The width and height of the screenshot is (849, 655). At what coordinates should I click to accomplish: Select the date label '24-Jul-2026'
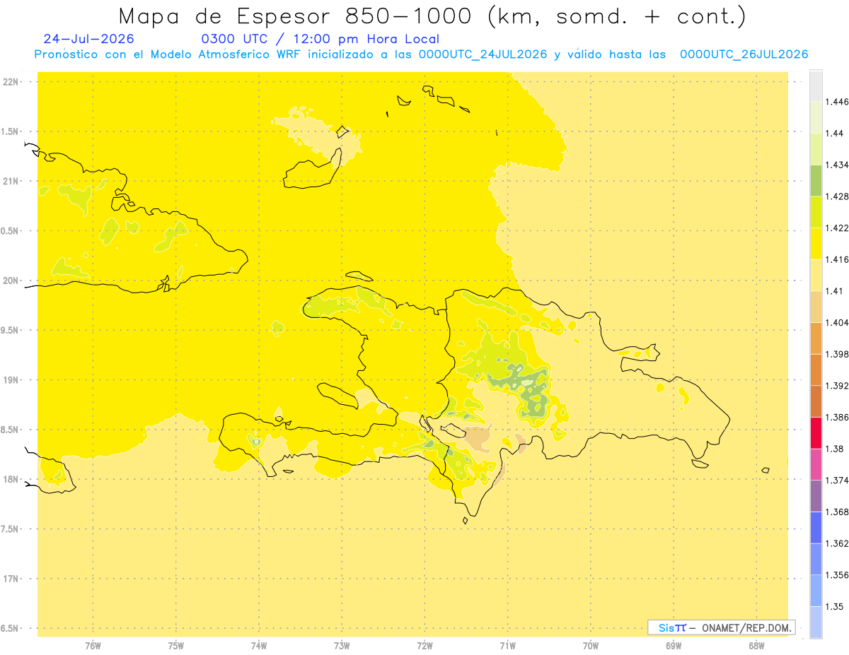coord(88,40)
